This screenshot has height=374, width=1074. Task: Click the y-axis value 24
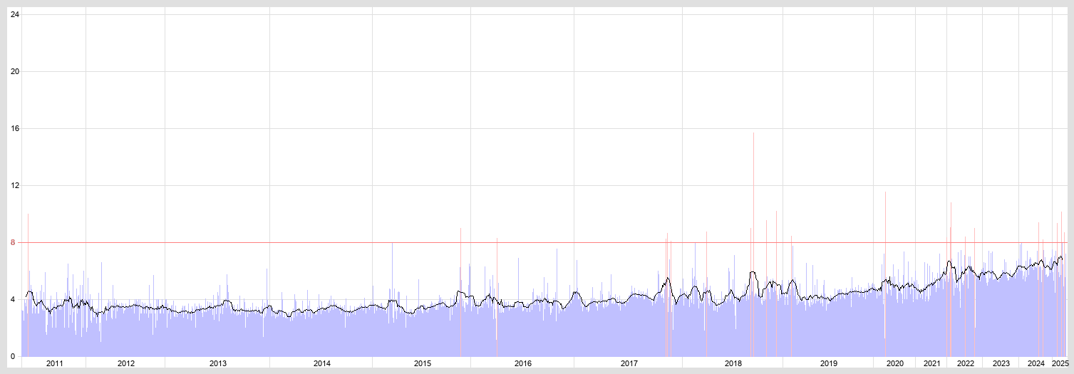click(x=15, y=14)
